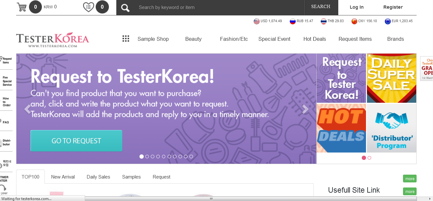Click the first carousel indicator dot
Viewport: 433px width, 201px height.
pyautogui.click(x=141, y=156)
